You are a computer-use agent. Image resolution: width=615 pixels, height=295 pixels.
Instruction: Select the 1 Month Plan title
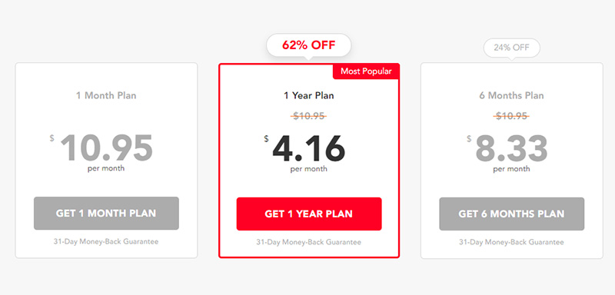tap(106, 95)
